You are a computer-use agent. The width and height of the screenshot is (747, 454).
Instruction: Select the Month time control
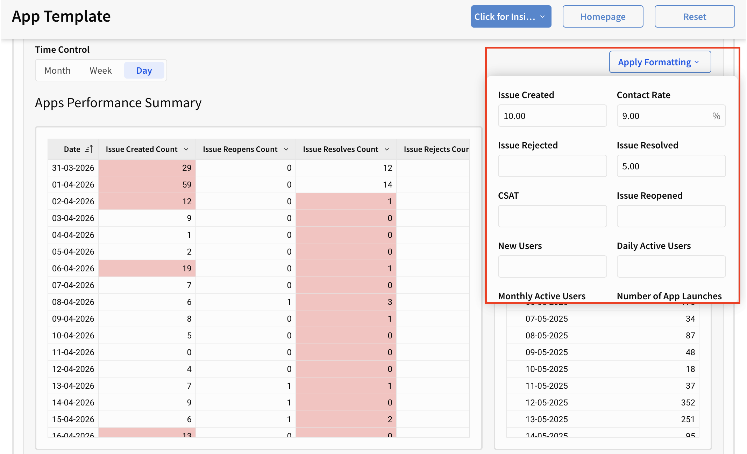point(57,71)
